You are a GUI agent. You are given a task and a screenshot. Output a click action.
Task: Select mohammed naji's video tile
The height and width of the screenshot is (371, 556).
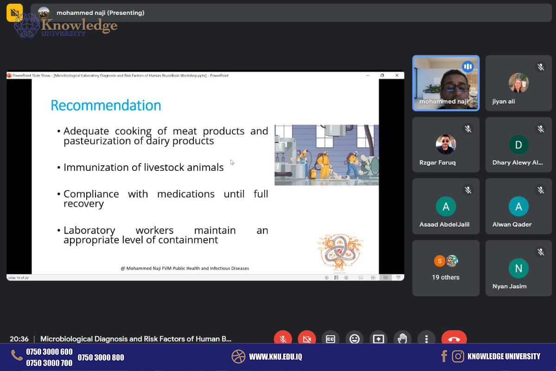point(446,83)
